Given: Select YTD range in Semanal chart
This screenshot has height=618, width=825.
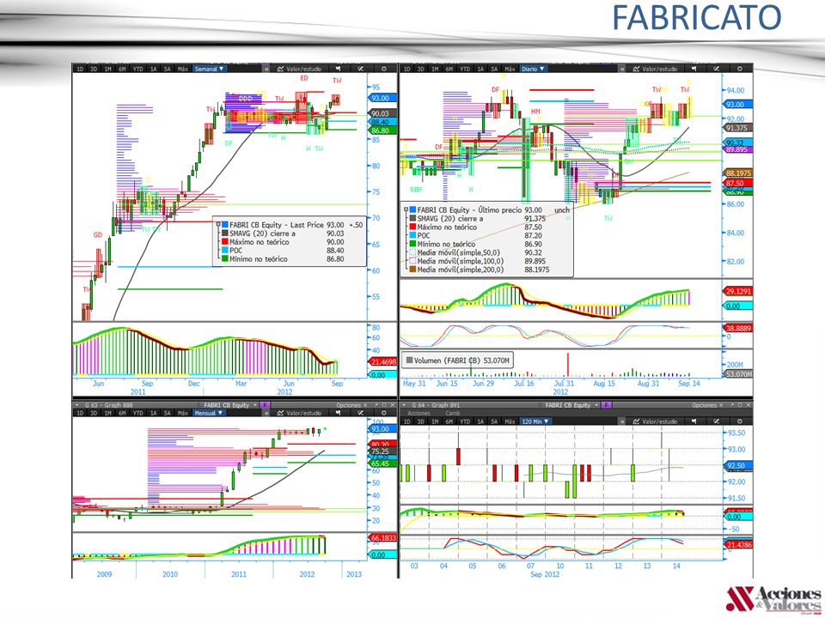Looking at the screenshot, I should (x=137, y=69).
